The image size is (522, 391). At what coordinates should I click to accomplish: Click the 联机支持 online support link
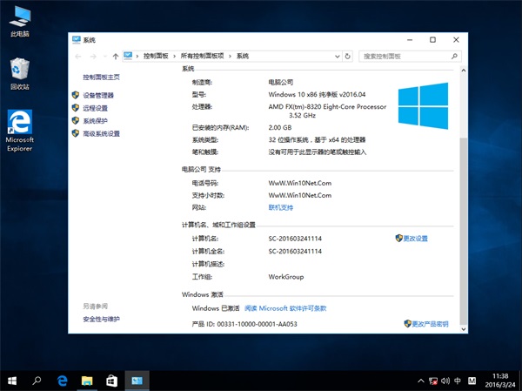pyautogui.click(x=281, y=207)
